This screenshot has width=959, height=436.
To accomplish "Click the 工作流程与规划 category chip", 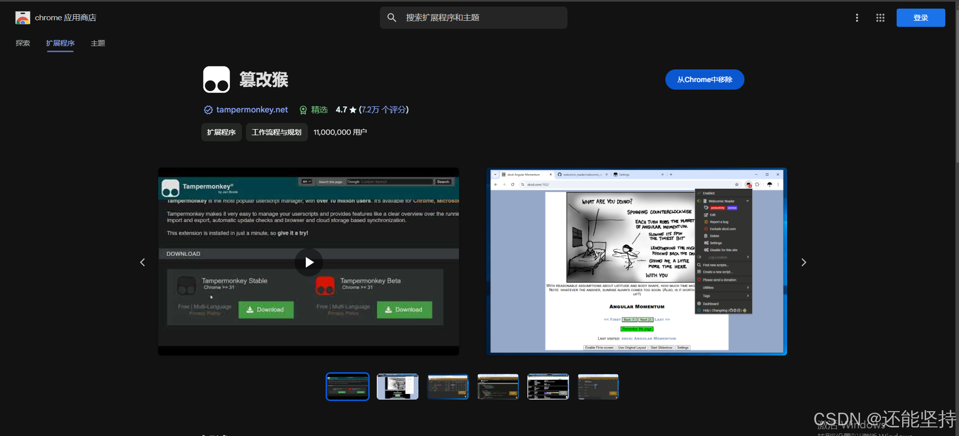I will pyautogui.click(x=276, y=132).
